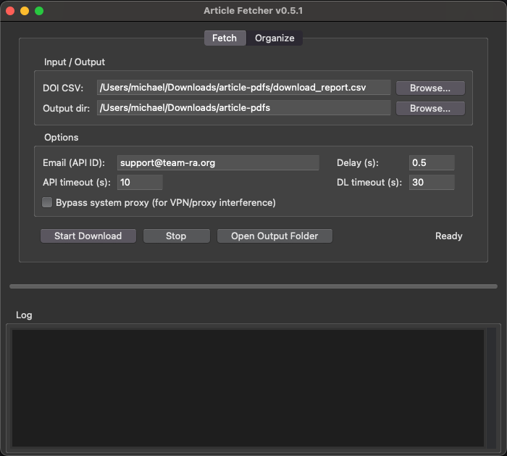Viewport: 507px width, 456px height.
Task: Click the DOI CSV label
Action: pos(63,88)
